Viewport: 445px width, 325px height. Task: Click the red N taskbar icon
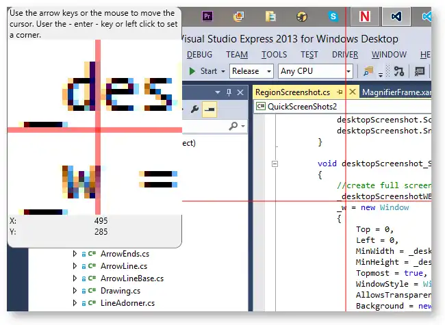(x=365, y=16)
